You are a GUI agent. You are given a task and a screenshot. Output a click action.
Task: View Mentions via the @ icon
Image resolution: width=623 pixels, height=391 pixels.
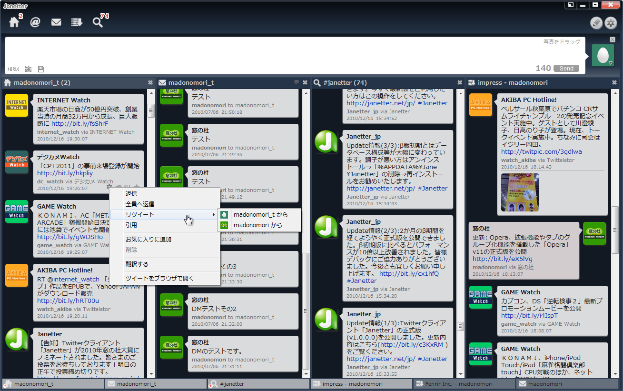tap(35, 22)
